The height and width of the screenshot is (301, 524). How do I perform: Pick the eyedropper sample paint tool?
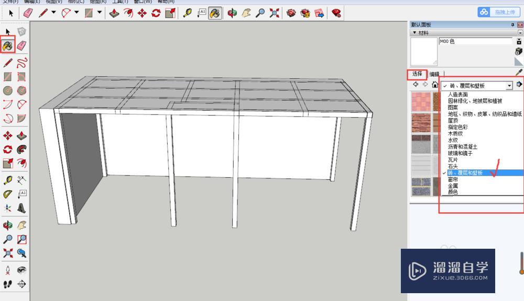click(519, 72)
